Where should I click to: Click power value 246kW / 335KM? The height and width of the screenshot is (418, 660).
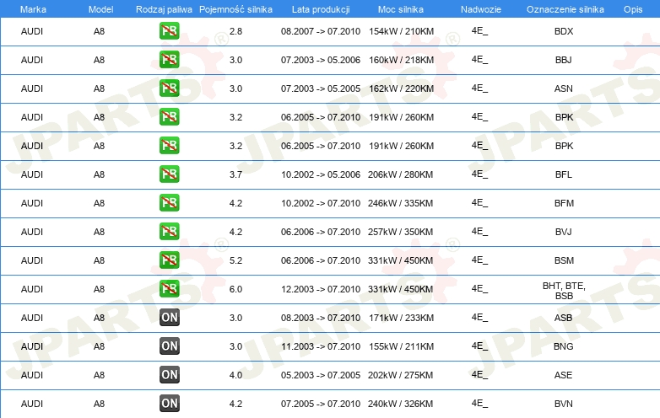point(400,203)
